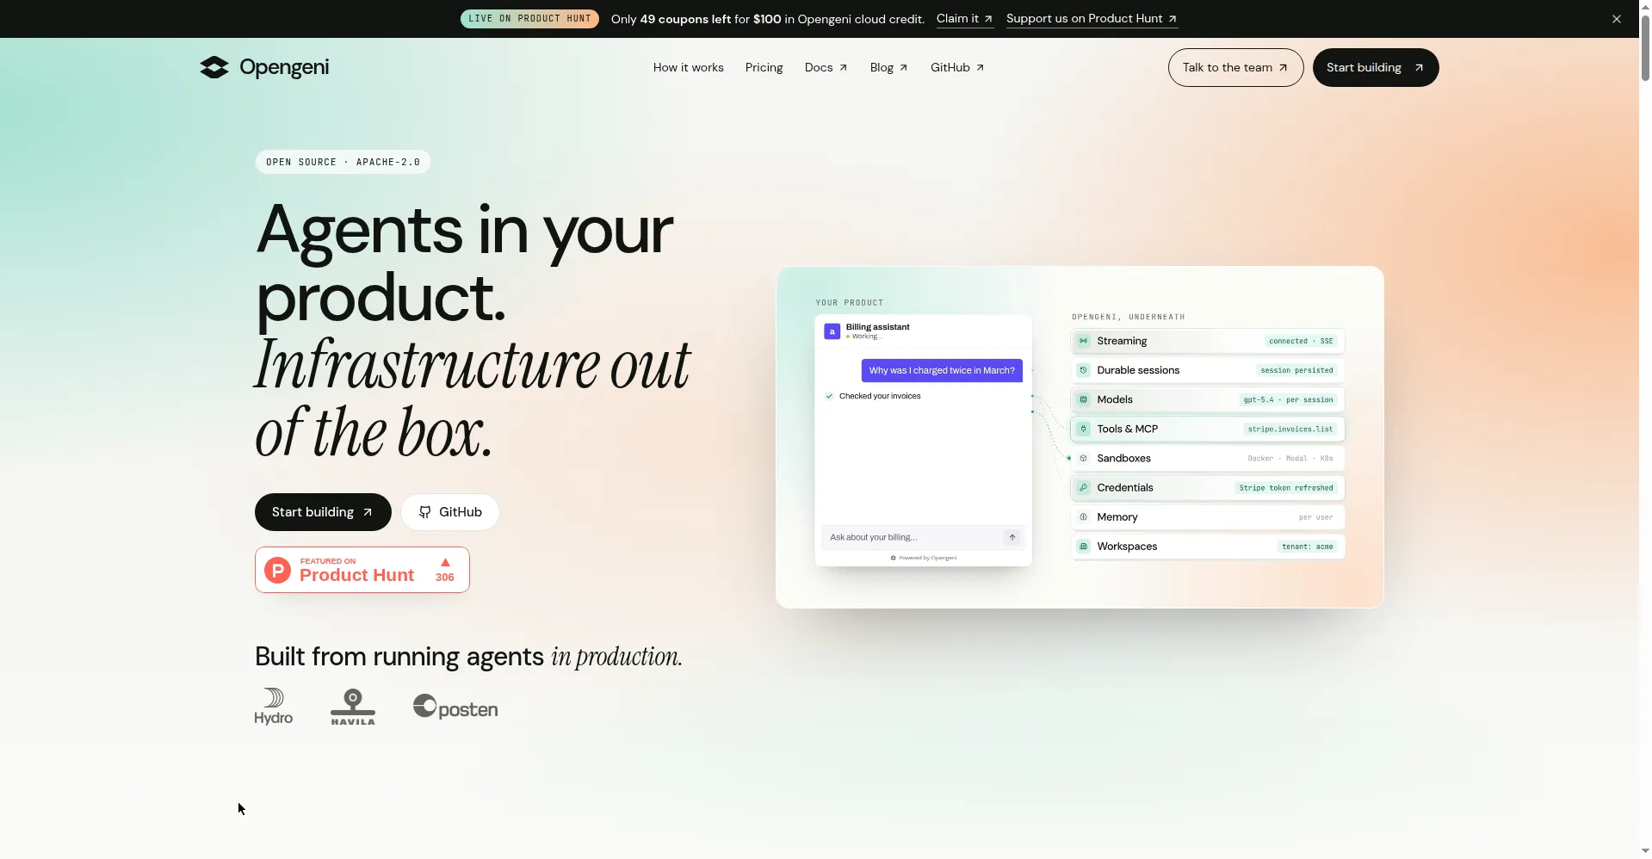
Task: Click the Billing assistant avatar icon
Action: (x=832, y=331)
